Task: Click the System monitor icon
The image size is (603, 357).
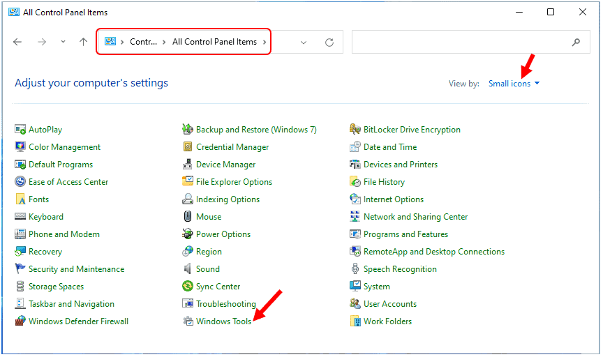Action: coord(355,286)
